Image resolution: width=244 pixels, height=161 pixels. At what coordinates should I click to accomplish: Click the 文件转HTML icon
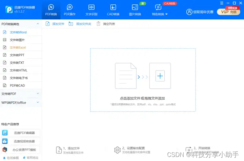5,71
